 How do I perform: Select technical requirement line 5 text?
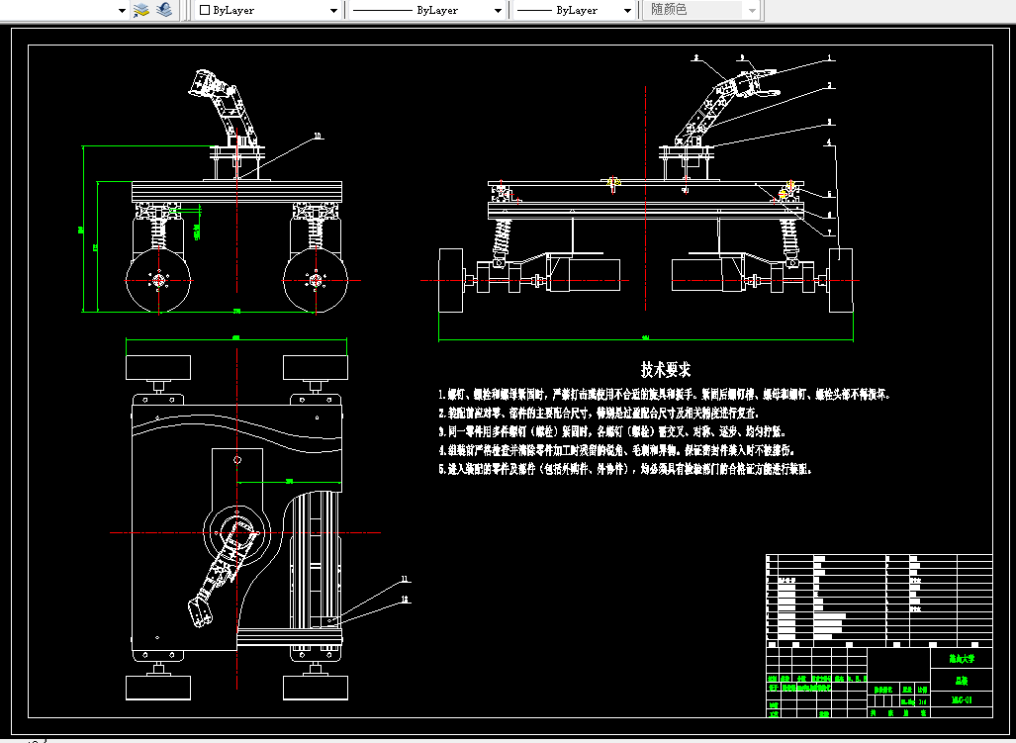coord(625,469)
